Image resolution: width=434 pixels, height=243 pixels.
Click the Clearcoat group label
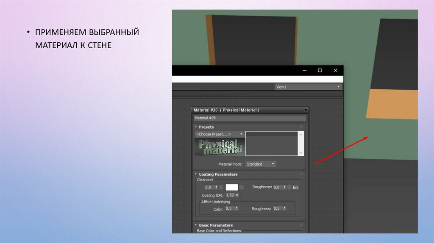click(x=205, y=179)
